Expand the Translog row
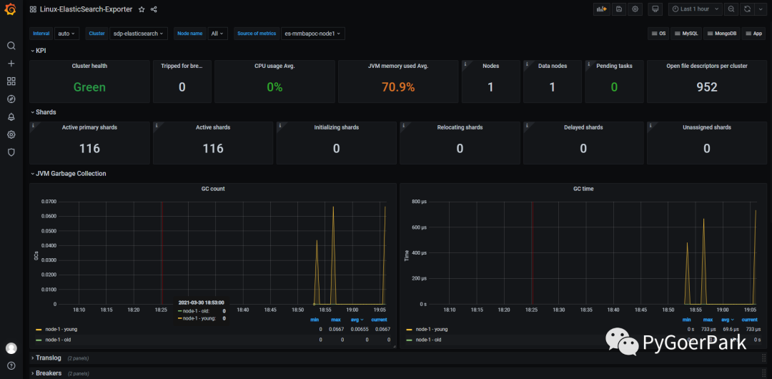Screen dimensions: 772x379 pos(47,358)
